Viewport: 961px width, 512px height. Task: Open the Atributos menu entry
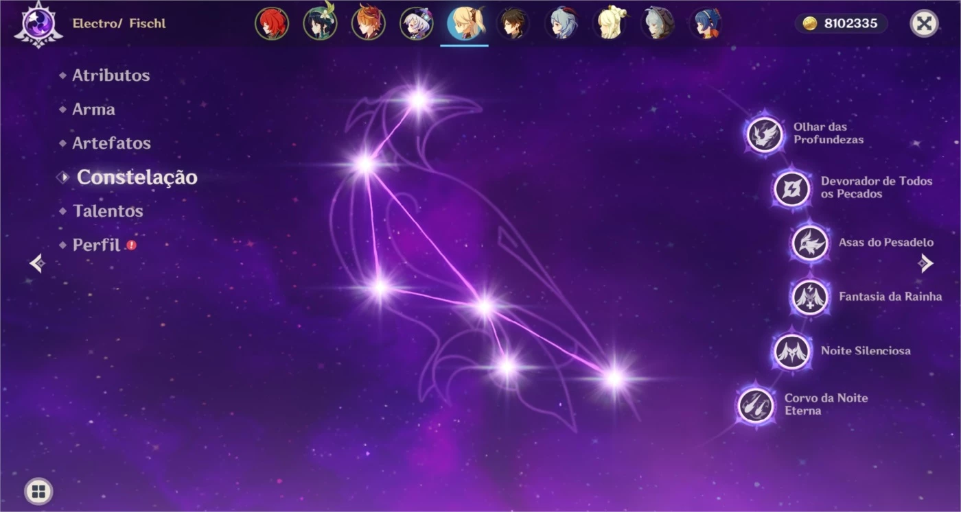click(111, 75)
